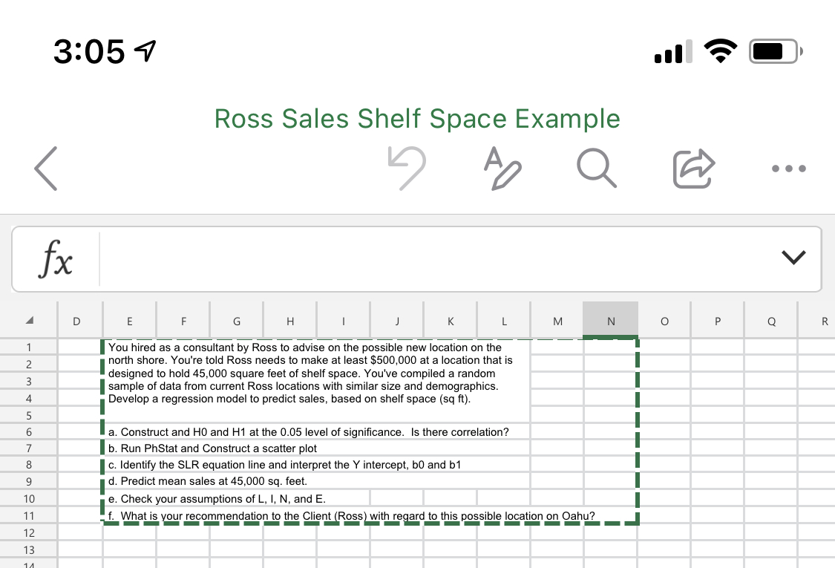Select column E header

[x=130, y=321]
